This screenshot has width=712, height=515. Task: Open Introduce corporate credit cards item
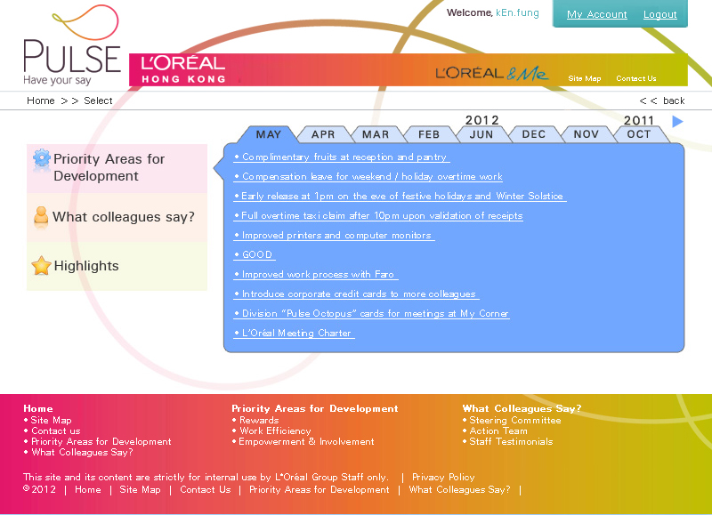pyautogui.click(x=357, y=294)
